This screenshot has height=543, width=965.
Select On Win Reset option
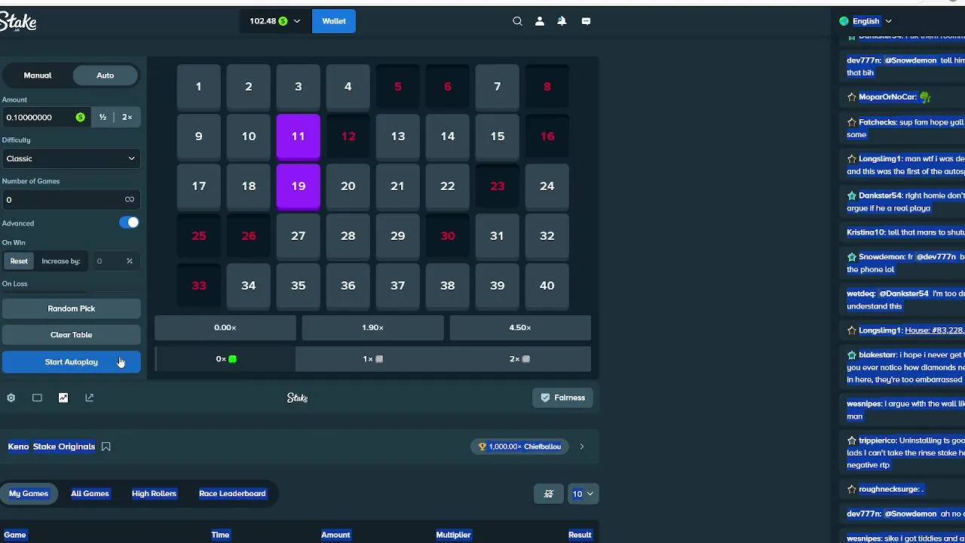[x=19, y=261]
